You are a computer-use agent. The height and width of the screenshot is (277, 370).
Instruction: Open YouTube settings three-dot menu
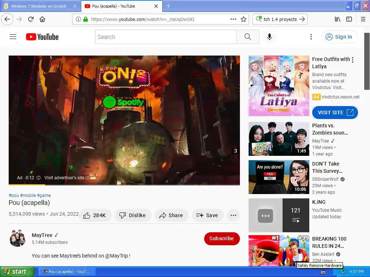[x=311, y=37]
